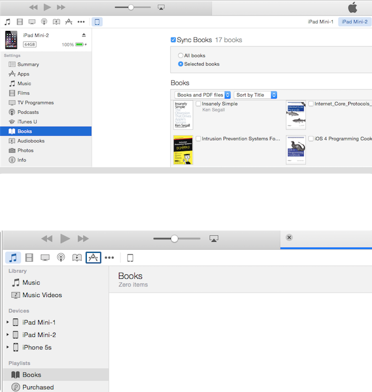The image size is (372, 392).
Task: Click the rewind button in the bottom iTunes window
Action: tap(47, 239)
